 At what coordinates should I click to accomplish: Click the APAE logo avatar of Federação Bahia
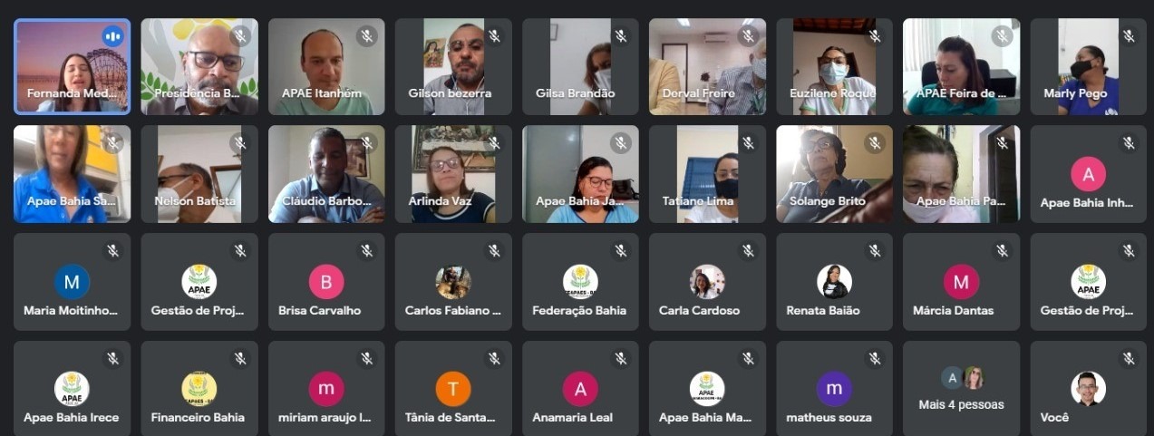(580, 282)
